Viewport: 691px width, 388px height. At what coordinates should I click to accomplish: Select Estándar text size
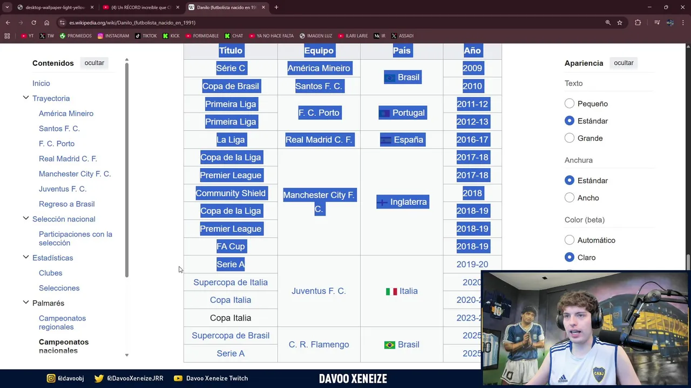(570, 121)
